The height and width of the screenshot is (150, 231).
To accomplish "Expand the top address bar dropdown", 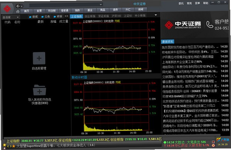I will [101, 5].
